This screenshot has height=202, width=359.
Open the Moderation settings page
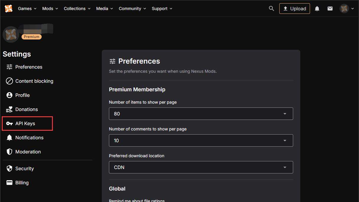[28, 152]
